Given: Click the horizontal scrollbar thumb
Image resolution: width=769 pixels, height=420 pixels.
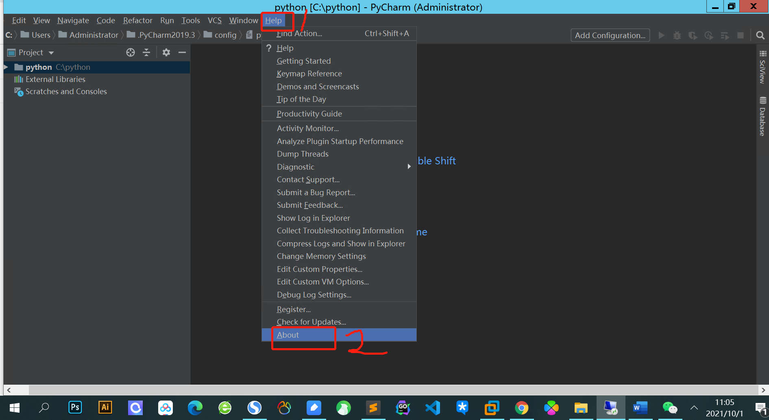Looking at the screenshot, I should pos(16,390).
